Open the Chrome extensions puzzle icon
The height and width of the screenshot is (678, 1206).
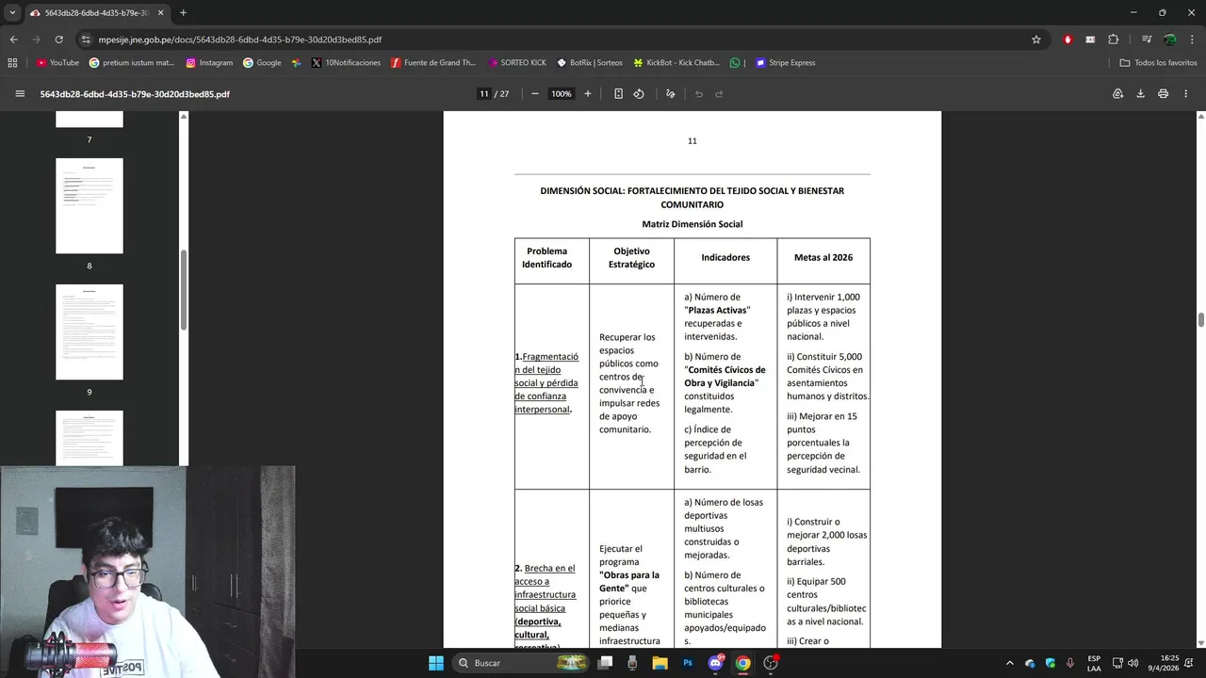pos(1114,40)
